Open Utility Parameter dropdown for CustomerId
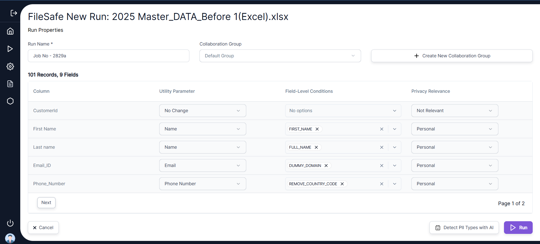The height and width of the screenshot is (244, 540). coord(203,111)
